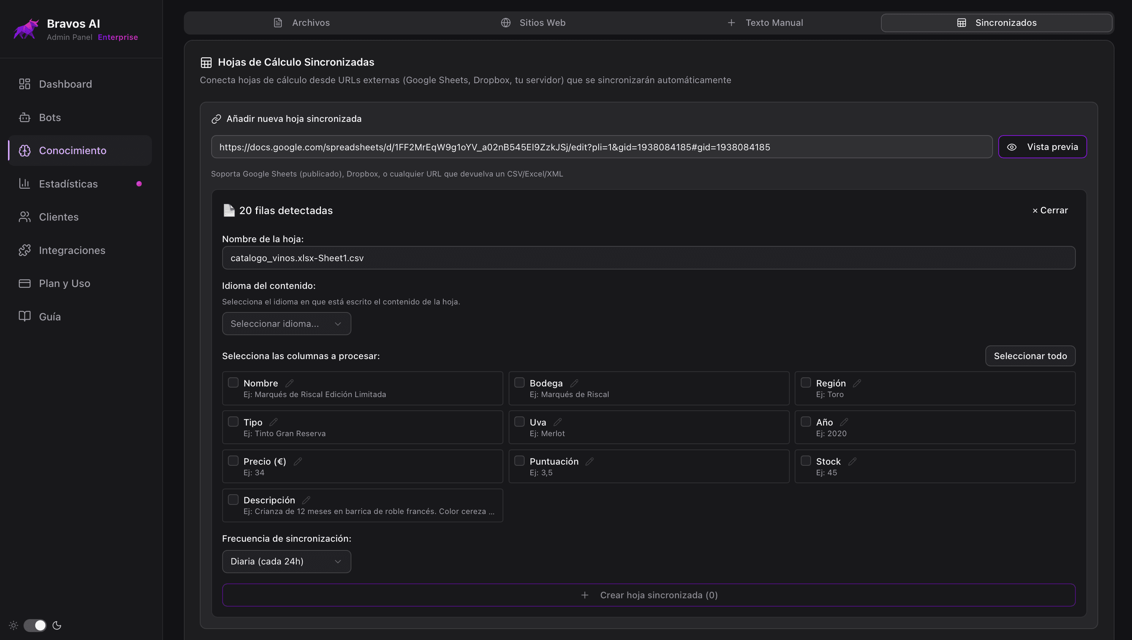Open Plan y Uso in the sidebar
Image resolution: width=1132 pixels, height=640 pixels.
pos(80,283)
